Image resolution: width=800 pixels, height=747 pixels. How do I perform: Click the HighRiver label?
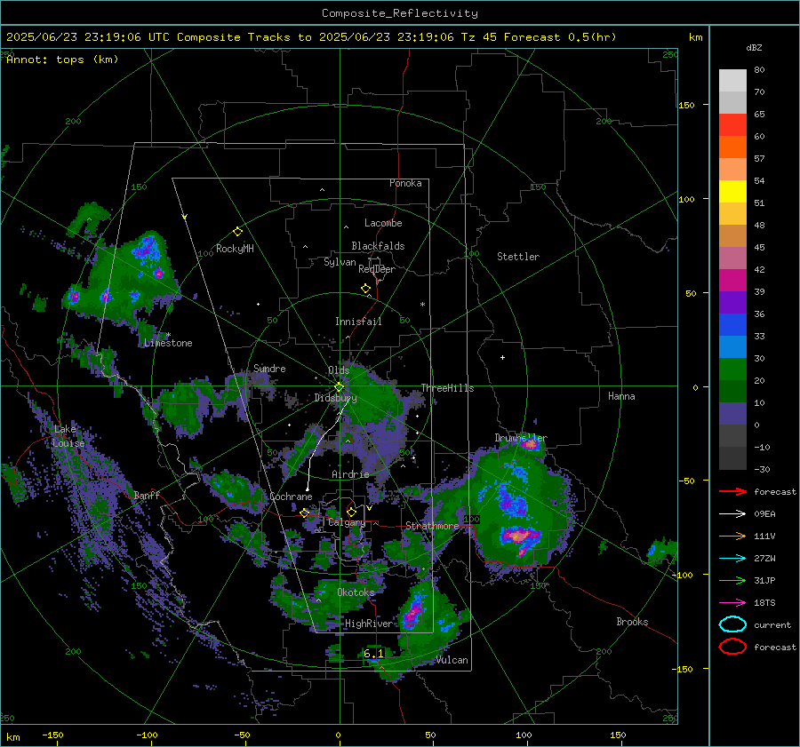point(369,624)
